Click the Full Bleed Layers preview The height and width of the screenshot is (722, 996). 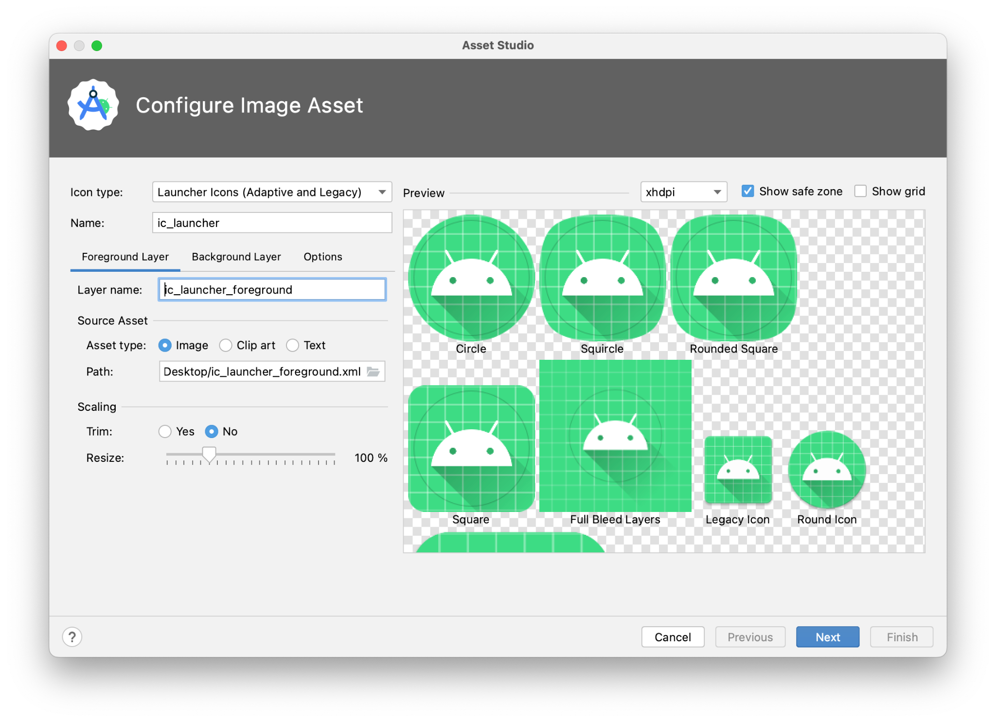(615, 436)
